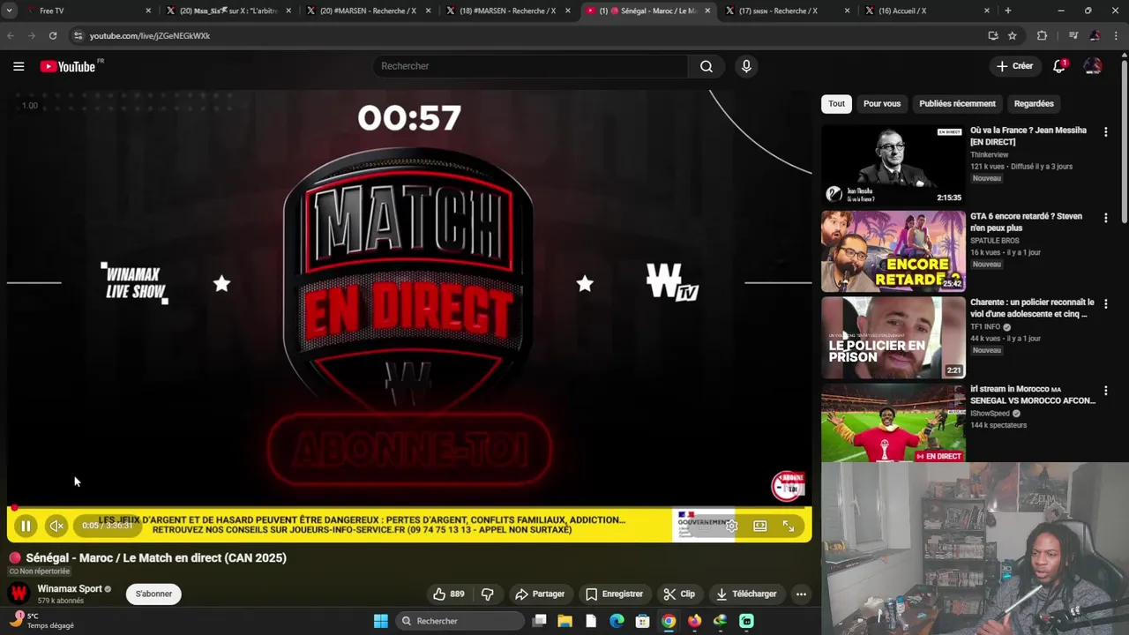Image resolution: width=1129 pixels, height=635 pixels.
Task: Open the player settings gear
Action: (731, 526)
